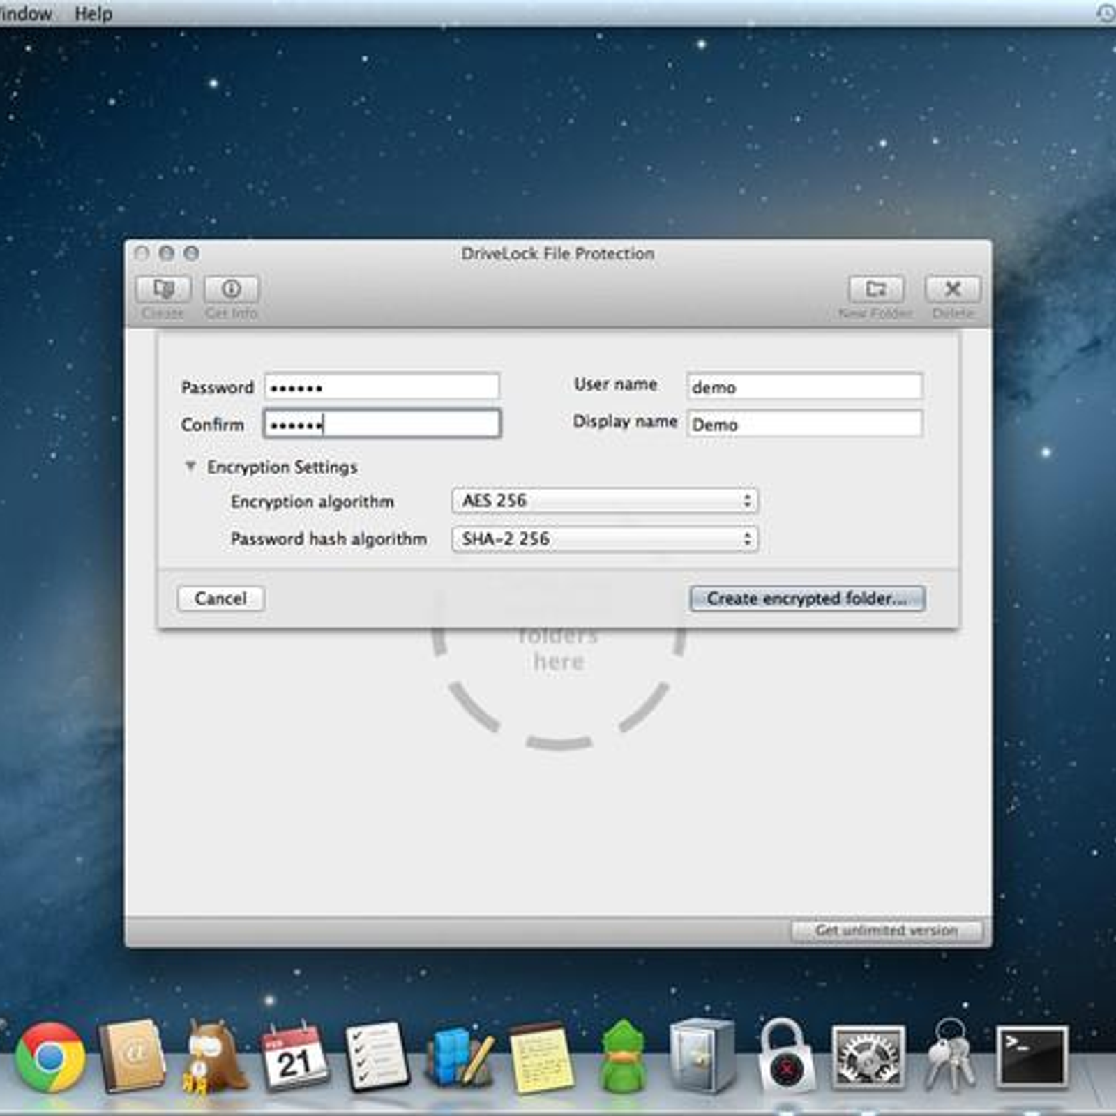Open the yellow Notes app in dock
Screen dimensions: 1116x1116
tap(542, 1057)
